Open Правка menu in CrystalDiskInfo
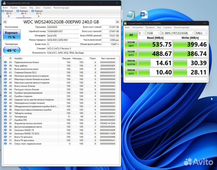 click(x=14, y=8)
